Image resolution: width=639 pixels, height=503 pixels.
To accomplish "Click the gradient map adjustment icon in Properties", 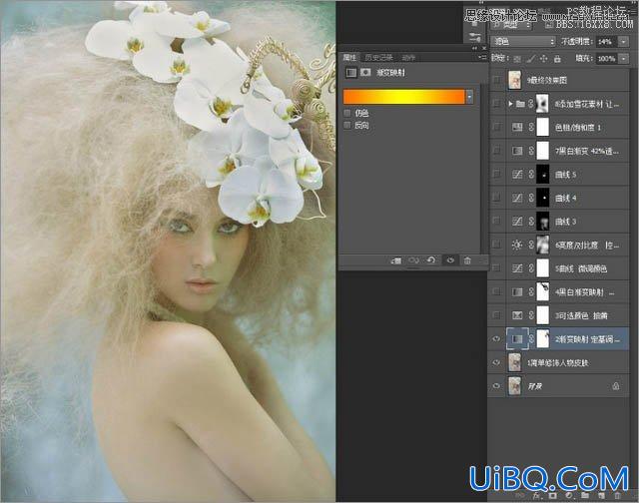I will tap(350, 73).
